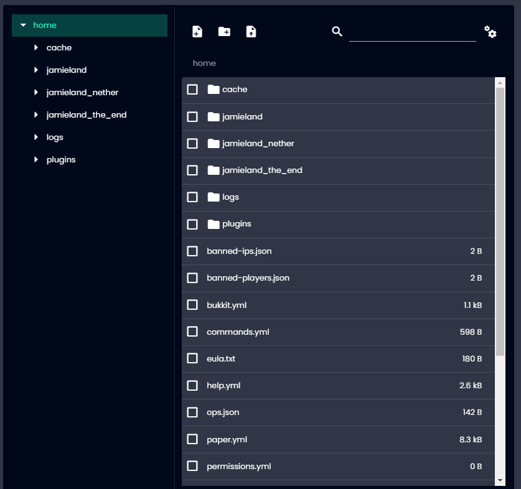Click the upload file icon
The image size is (521, 489).
click(x=251, y=32)
